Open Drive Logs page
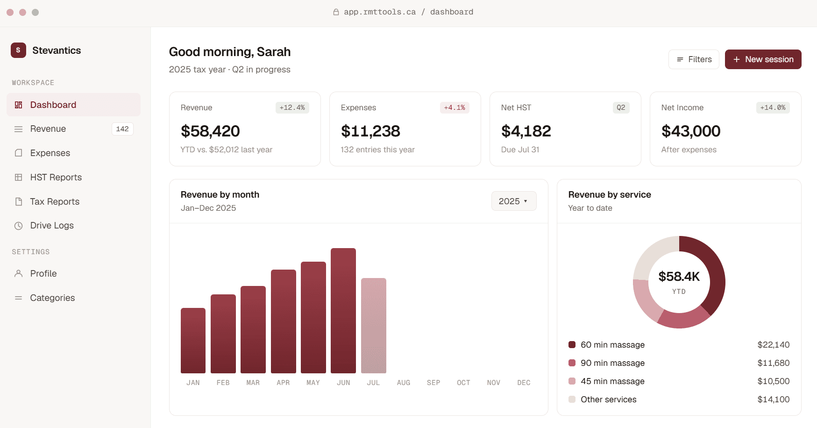 pyautogui.click(x=74, y=226)
